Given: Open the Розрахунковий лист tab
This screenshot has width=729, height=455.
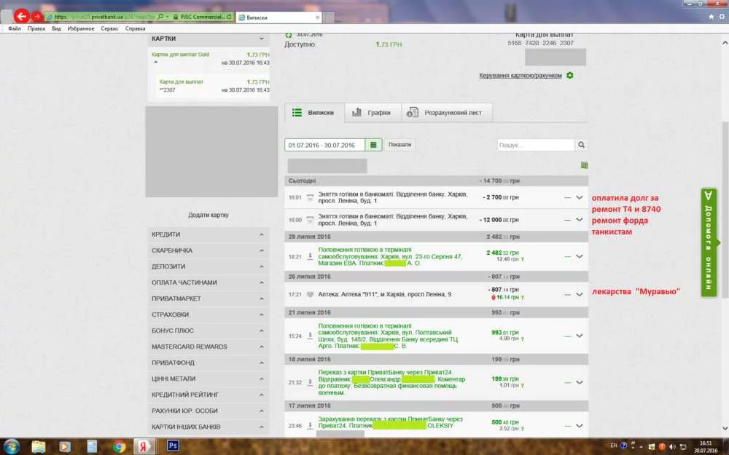Looking at the screenshot, I should [446, 113].
